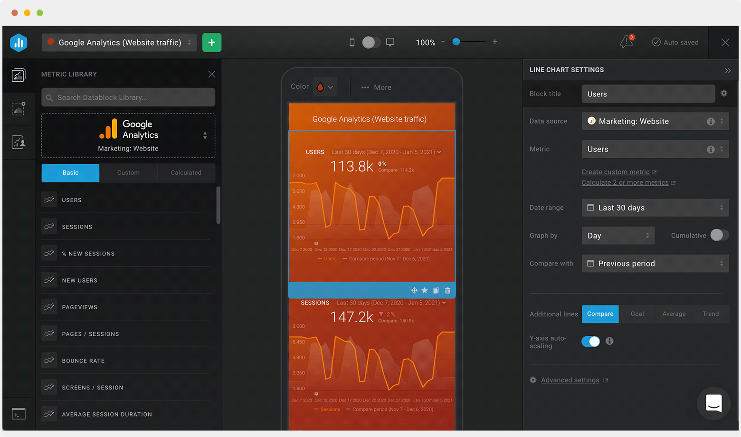Collapse the Line Chart Settings panel

pos(728,70)
